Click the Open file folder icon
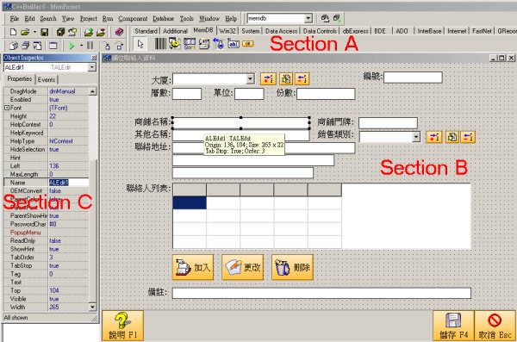 click(25, 32)
